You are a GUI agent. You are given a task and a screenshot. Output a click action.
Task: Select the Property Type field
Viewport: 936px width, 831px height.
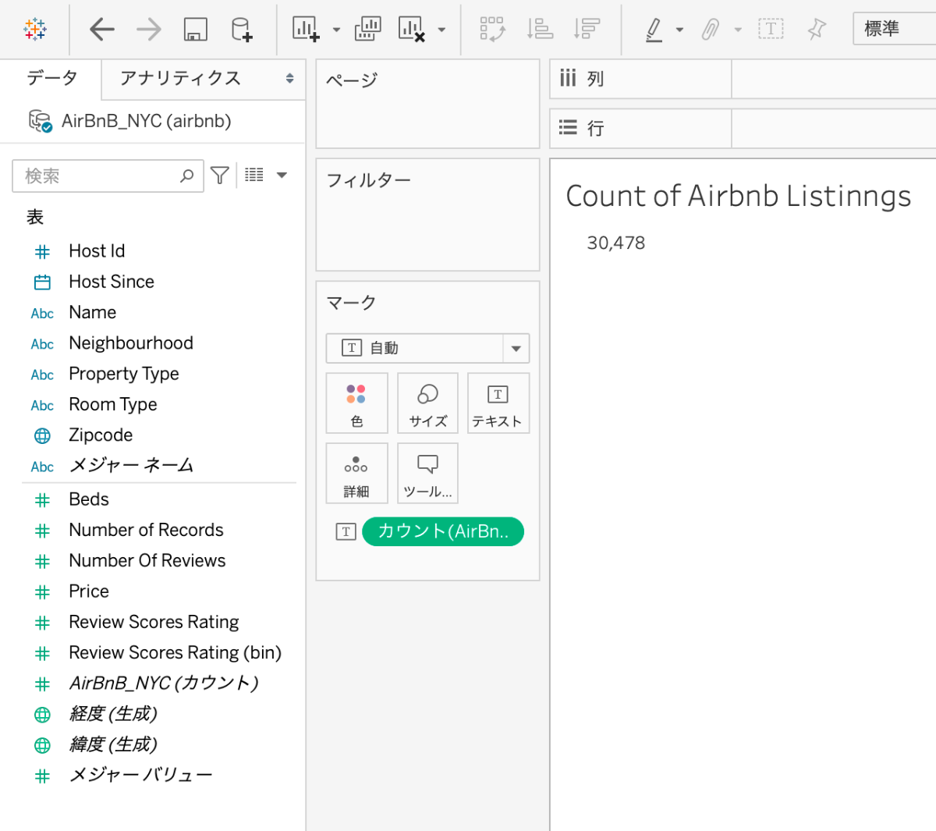click(x=124, y=374)
